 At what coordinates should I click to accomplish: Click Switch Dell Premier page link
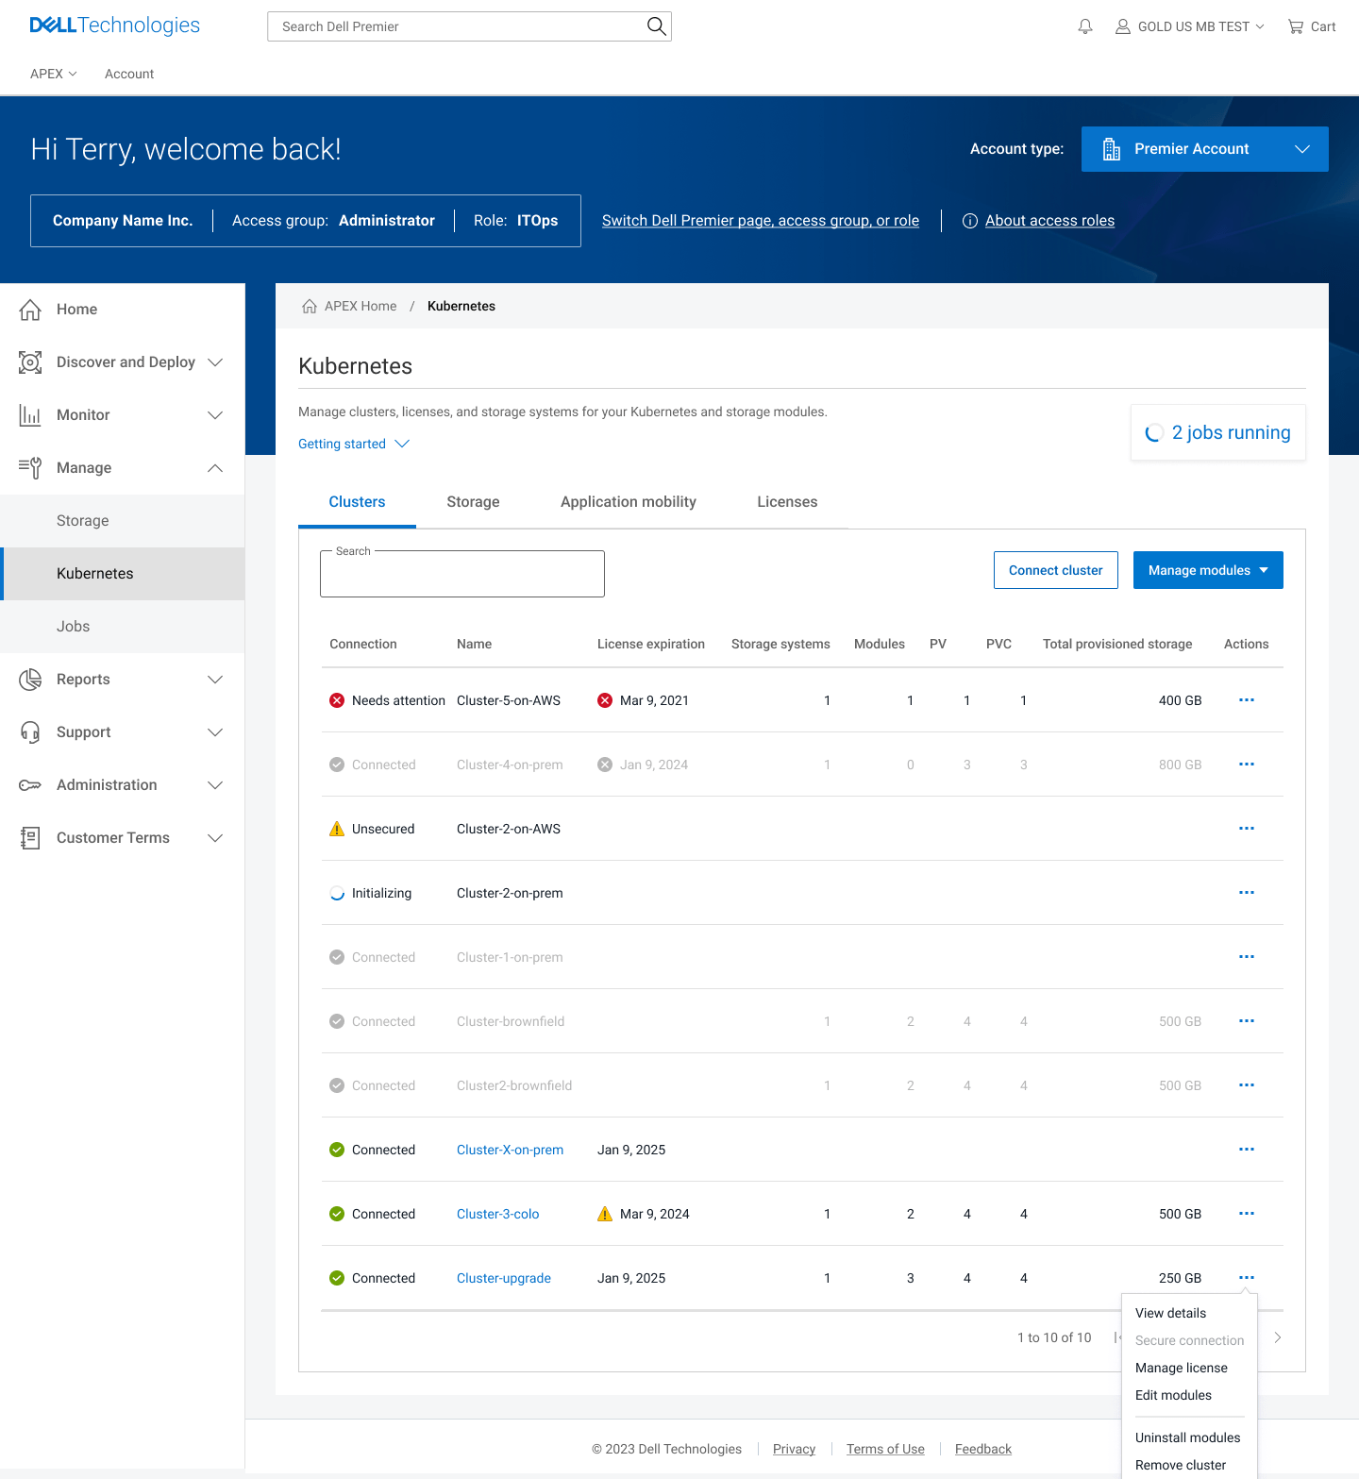pos(761,221)
